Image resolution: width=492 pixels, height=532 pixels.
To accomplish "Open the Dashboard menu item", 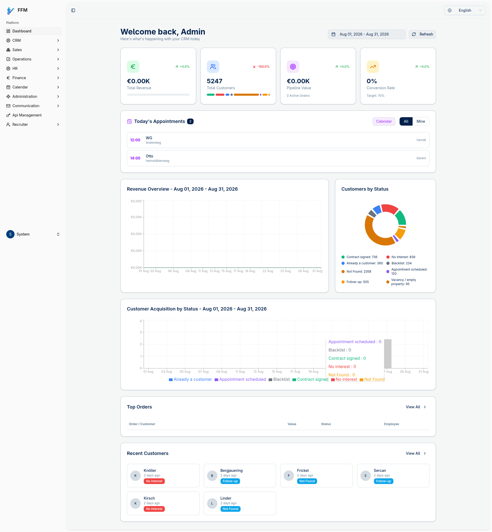I will tap(33, 31).
